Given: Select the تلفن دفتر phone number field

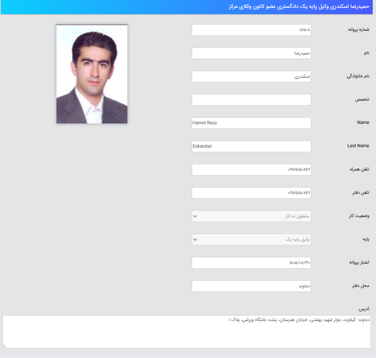Looking at the screenshot, I should 251,193.
